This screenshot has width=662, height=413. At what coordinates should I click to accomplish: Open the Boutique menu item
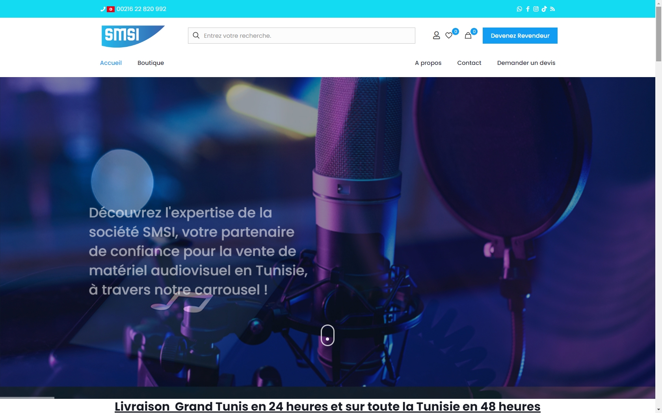(151, 63)
